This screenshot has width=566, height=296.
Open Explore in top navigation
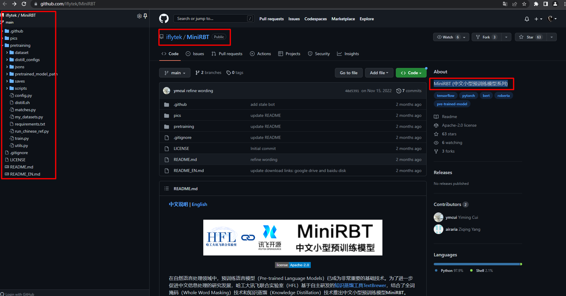click(x=367, y=19)
